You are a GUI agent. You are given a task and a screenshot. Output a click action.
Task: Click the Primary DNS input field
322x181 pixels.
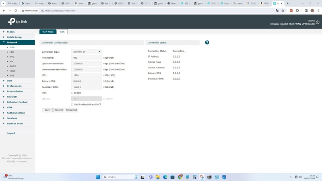[x=87, y=81]
